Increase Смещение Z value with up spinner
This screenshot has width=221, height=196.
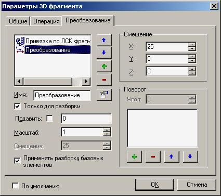pyautogui.click(x=192, y=69)
